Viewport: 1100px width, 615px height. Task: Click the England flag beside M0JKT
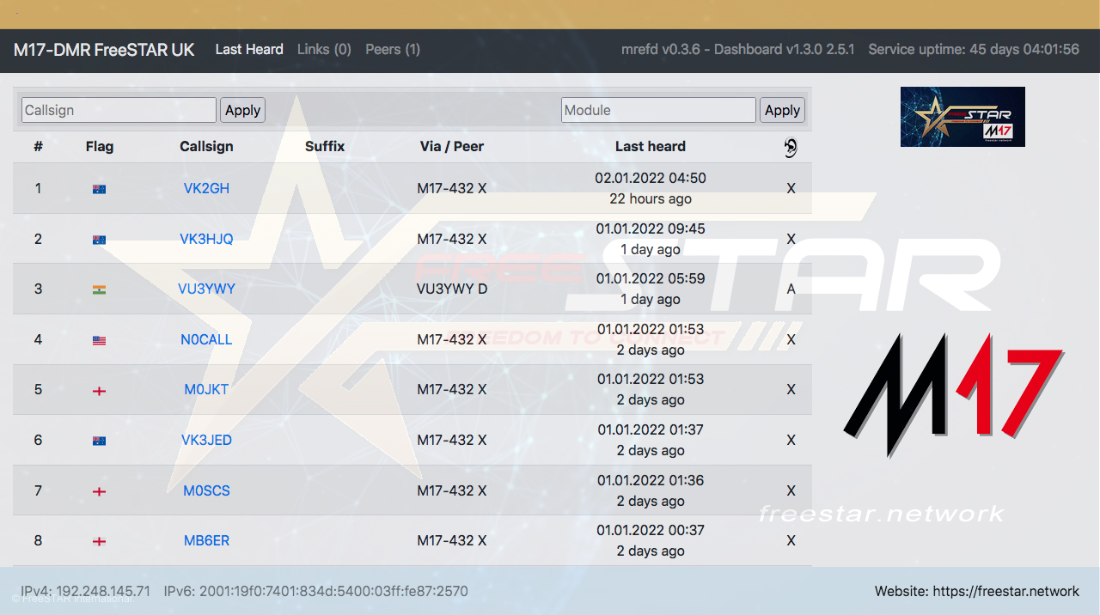point(100,390)
